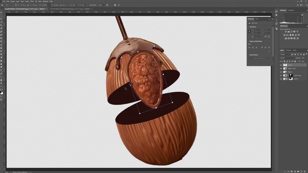Add a Levels adjustment
Viewport: 308px width, 173px height.
click(289, 32)
